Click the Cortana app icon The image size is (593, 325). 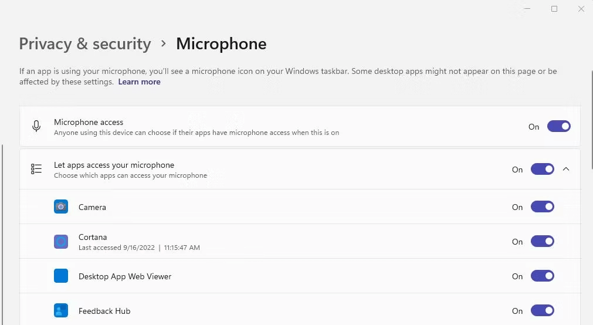point(61,241)
